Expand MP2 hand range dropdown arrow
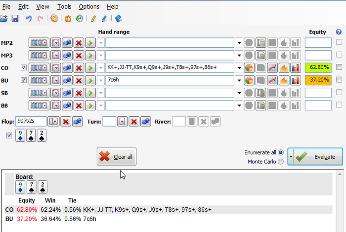The height and width of the screenshot is (232, 346). (239, 43)
